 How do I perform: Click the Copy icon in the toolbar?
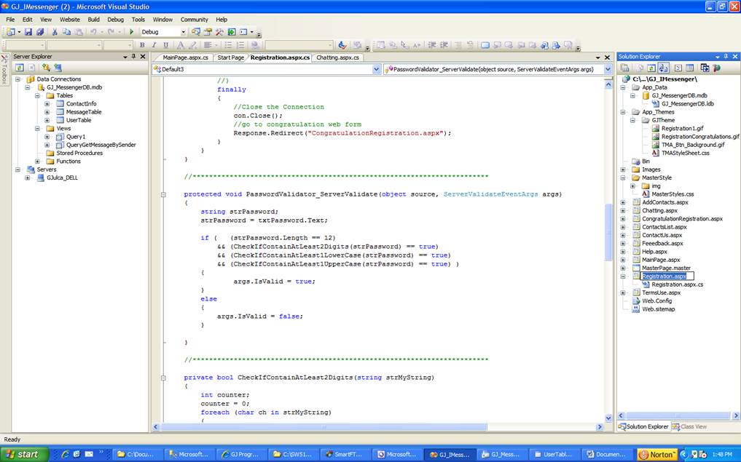pos(67,32)
